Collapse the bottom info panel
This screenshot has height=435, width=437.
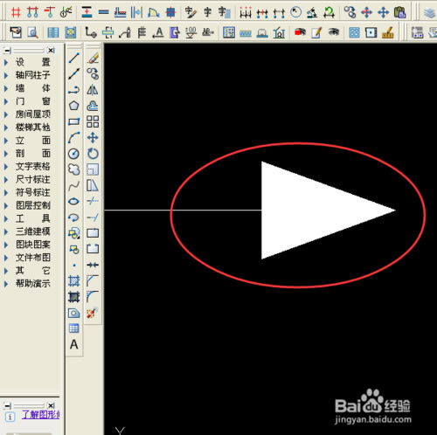[8, 405]
